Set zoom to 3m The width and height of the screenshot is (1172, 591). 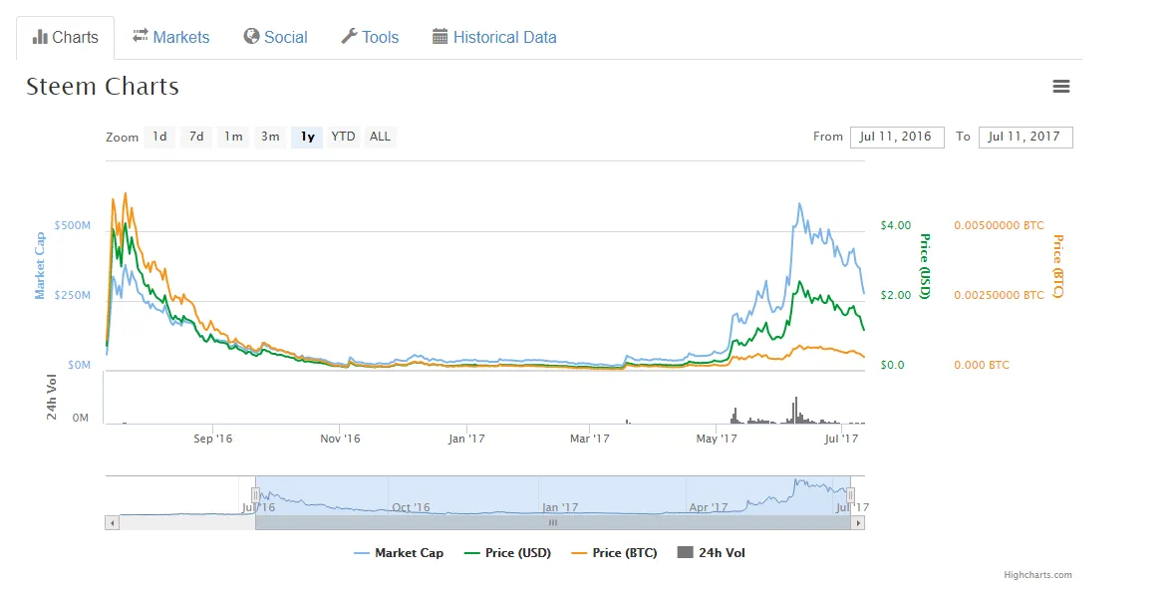(x=270, y=137)
